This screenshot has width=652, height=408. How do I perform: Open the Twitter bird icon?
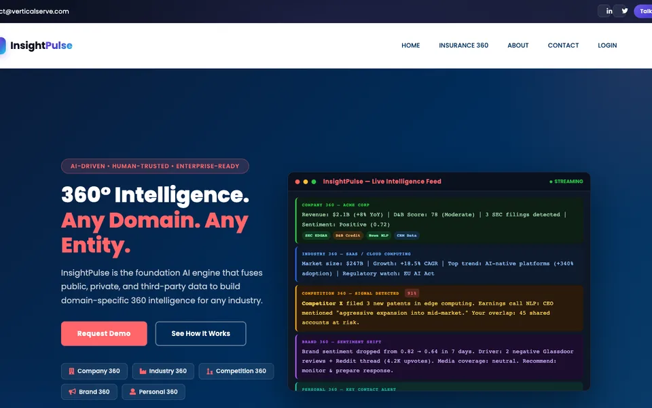[x=625, y=11]
